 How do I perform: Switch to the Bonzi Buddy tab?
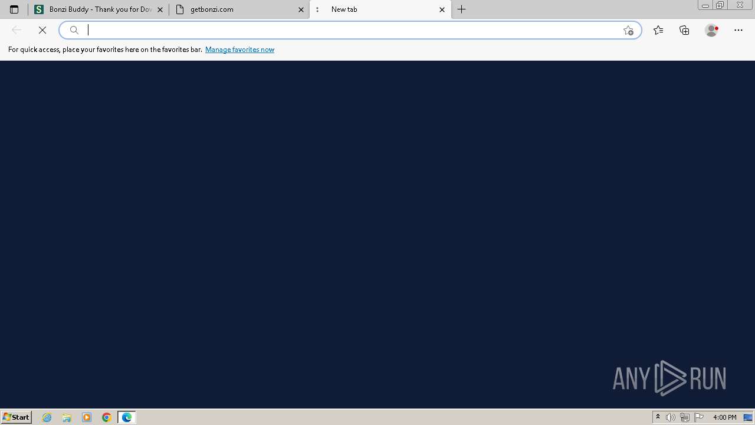click(99, 9)
